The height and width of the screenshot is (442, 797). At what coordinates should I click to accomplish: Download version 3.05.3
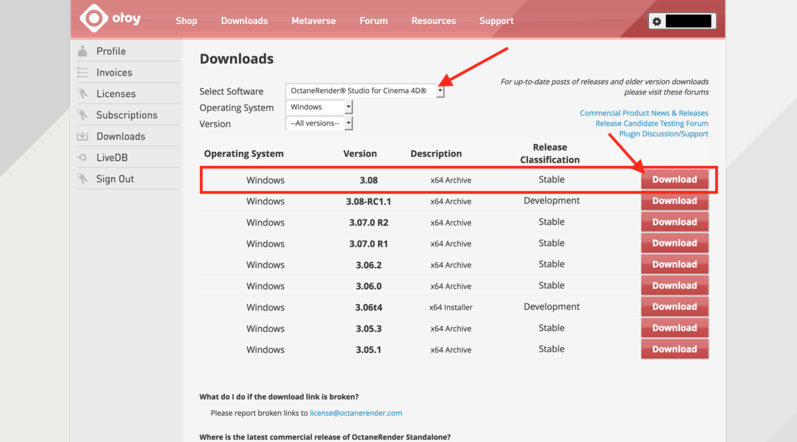[675, 329]
